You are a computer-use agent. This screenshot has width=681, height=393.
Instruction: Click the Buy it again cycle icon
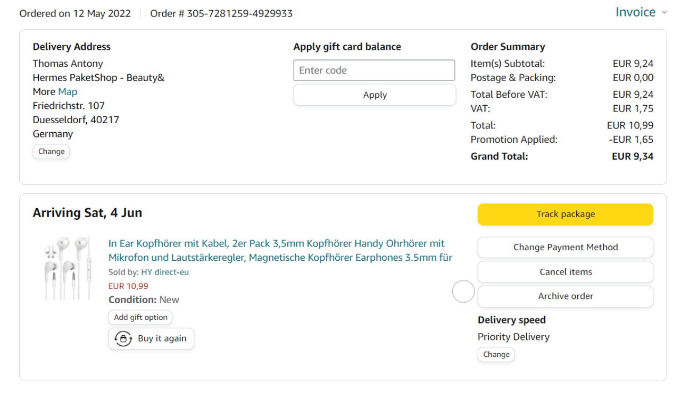pos(123,339)
